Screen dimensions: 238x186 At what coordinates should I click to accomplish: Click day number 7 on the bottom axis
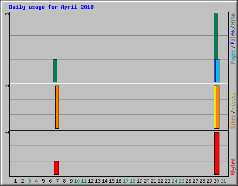[x=57, y=181]
